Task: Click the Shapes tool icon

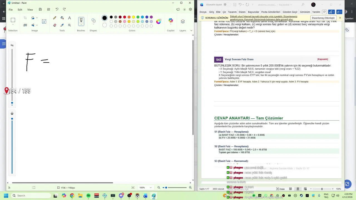Action: [x=93, y=21]
